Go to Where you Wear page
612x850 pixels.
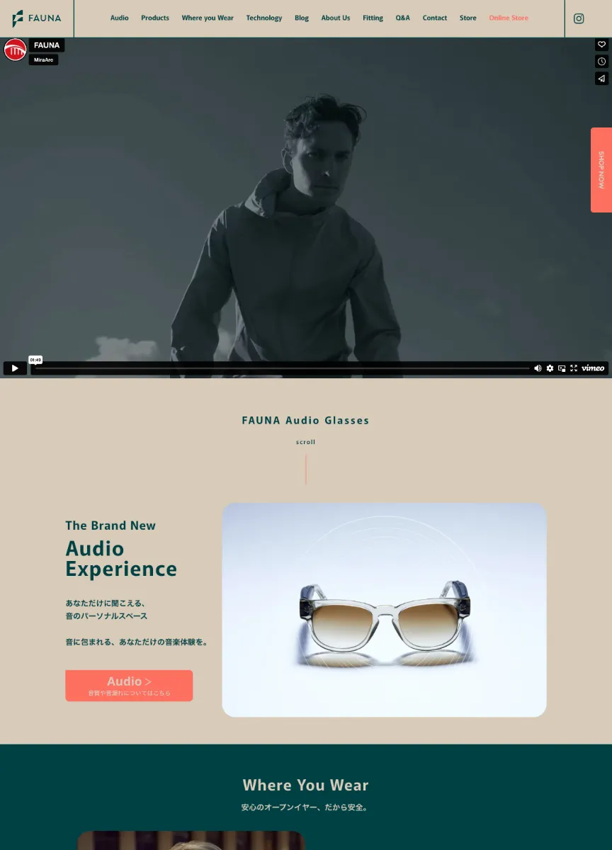208,18
